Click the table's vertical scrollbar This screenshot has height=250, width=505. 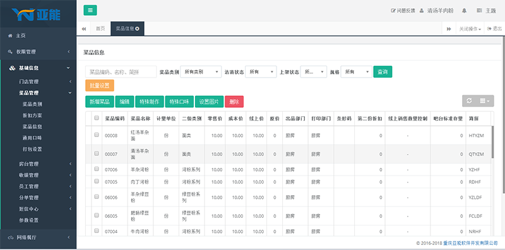(492, 142)
